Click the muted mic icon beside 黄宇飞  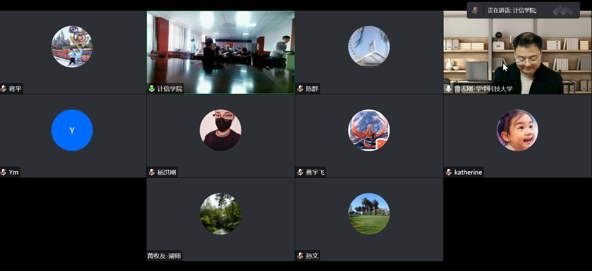coord(300,172)
